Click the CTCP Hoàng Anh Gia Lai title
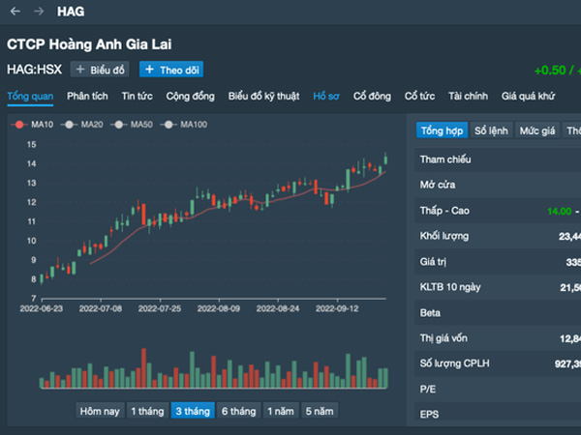The height and width of the screenshot is (435, 581). (x=89, y=44)
